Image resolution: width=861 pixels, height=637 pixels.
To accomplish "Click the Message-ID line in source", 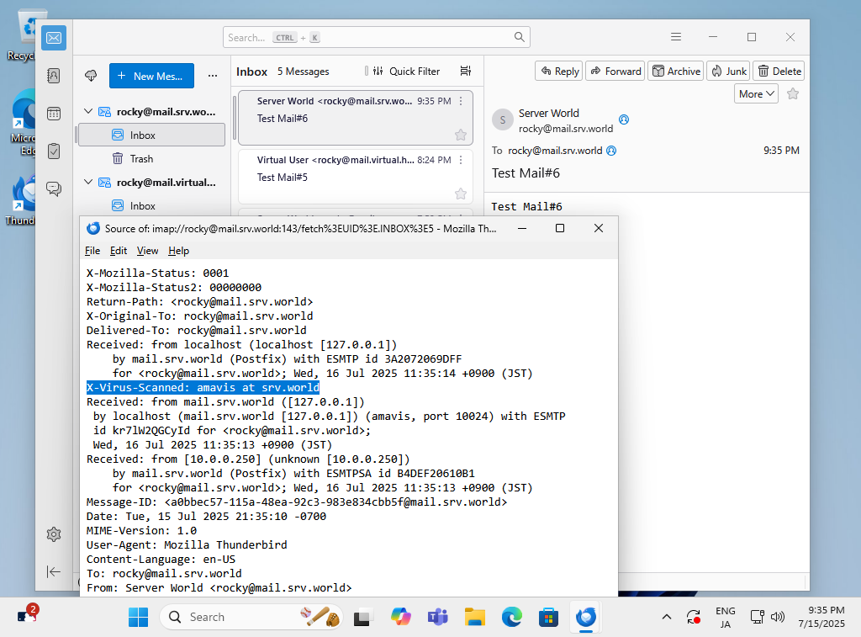I will click(297, 502).
